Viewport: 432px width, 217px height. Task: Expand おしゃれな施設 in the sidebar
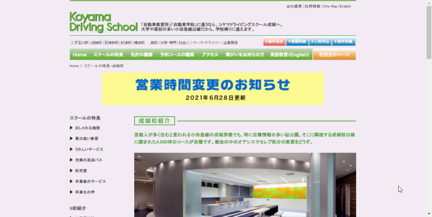pos(87,128)
